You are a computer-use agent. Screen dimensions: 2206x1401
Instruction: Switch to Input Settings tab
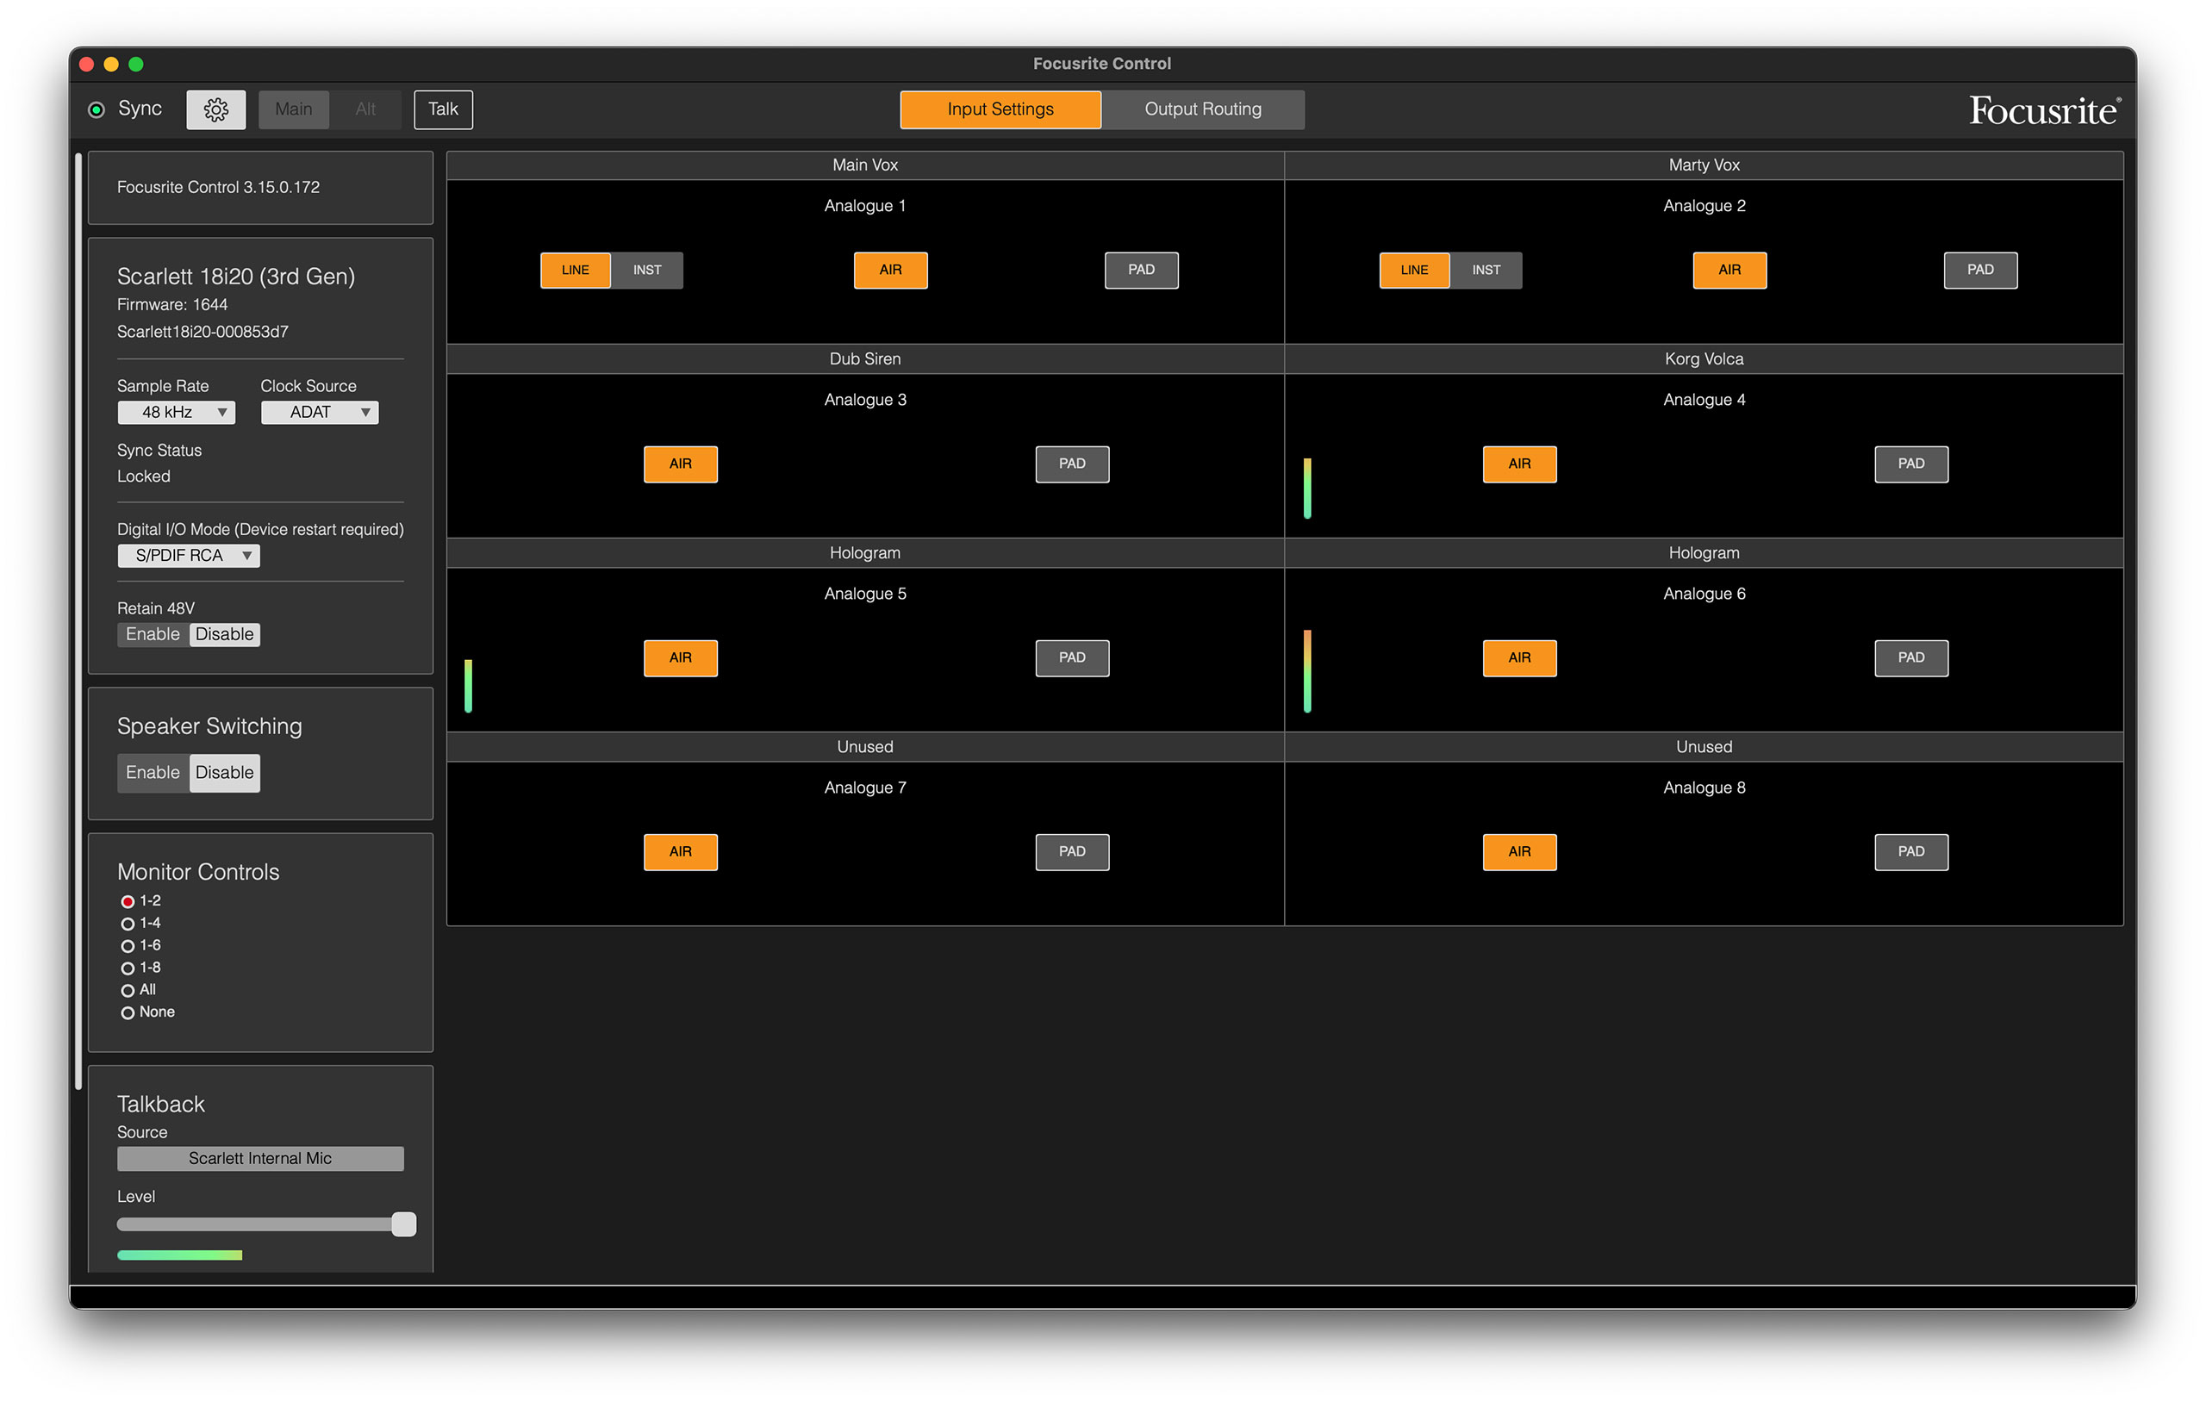pos(1000,109)
